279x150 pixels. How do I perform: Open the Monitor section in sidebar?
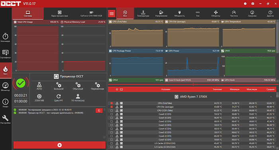tap(5, 87)
